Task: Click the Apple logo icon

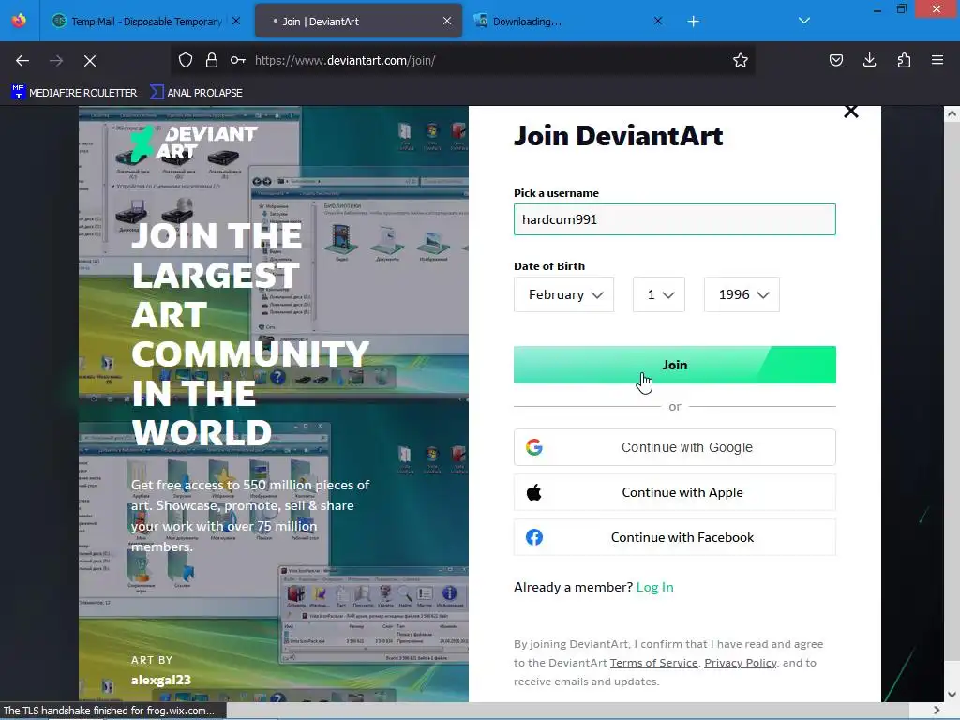Action: [x=533, y=492]
